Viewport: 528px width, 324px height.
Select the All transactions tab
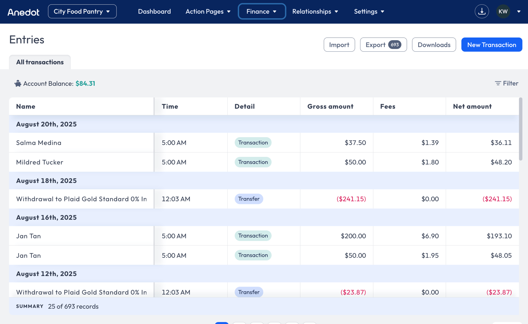coord(40,62)
